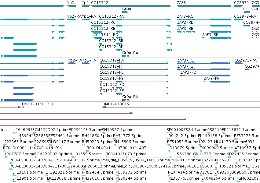This screenshot has width=260, height=183.
Task: Click the Gr9a-RA transcript label
Action: tap(130, 53)
